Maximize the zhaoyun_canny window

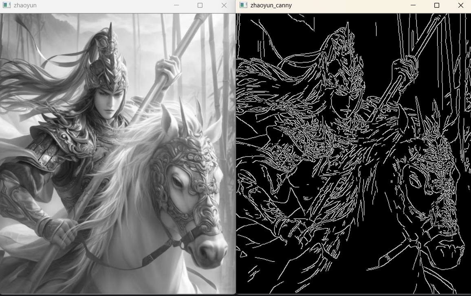click(437, 5)
